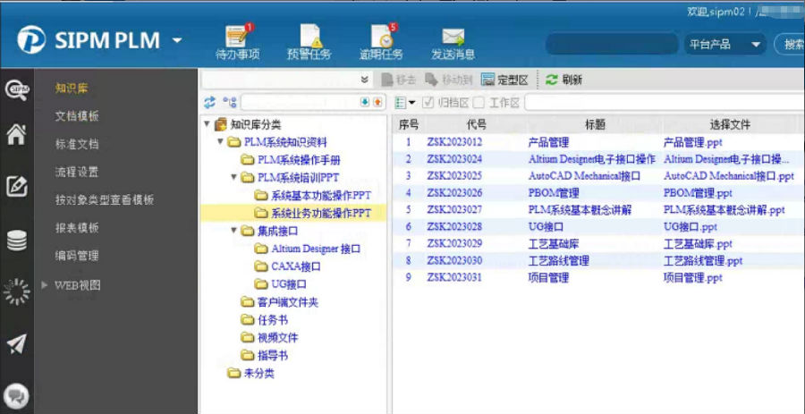Click the 定型区 toolbar button
The width and height of the screenshot is (805, 414).
(504, 80)
